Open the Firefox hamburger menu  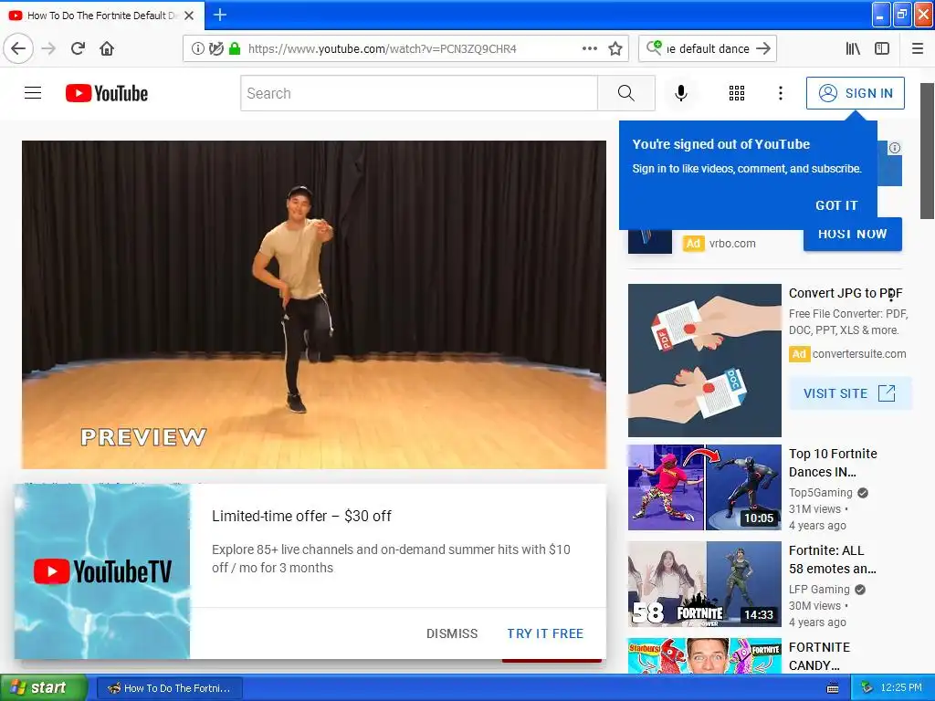click(x=918, y=48)
